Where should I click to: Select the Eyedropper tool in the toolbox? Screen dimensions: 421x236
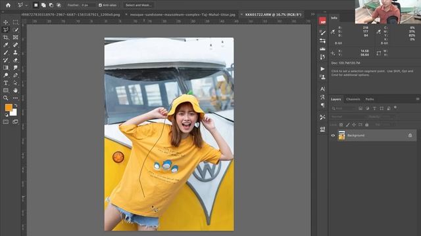[x=6, y=45]
